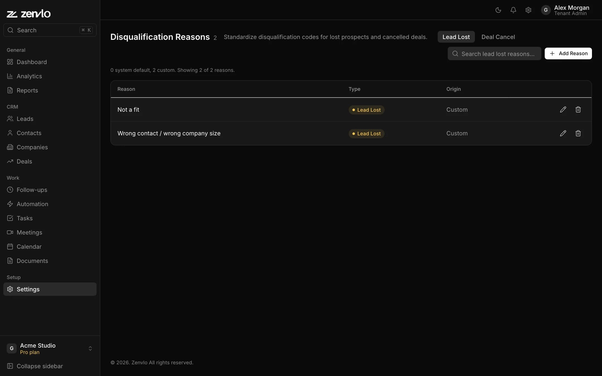The width and height of the screenshot is (602, 376).
Task: Delete 'Wrong contact / wrong company size' reason
Action: tap(578, 133)
